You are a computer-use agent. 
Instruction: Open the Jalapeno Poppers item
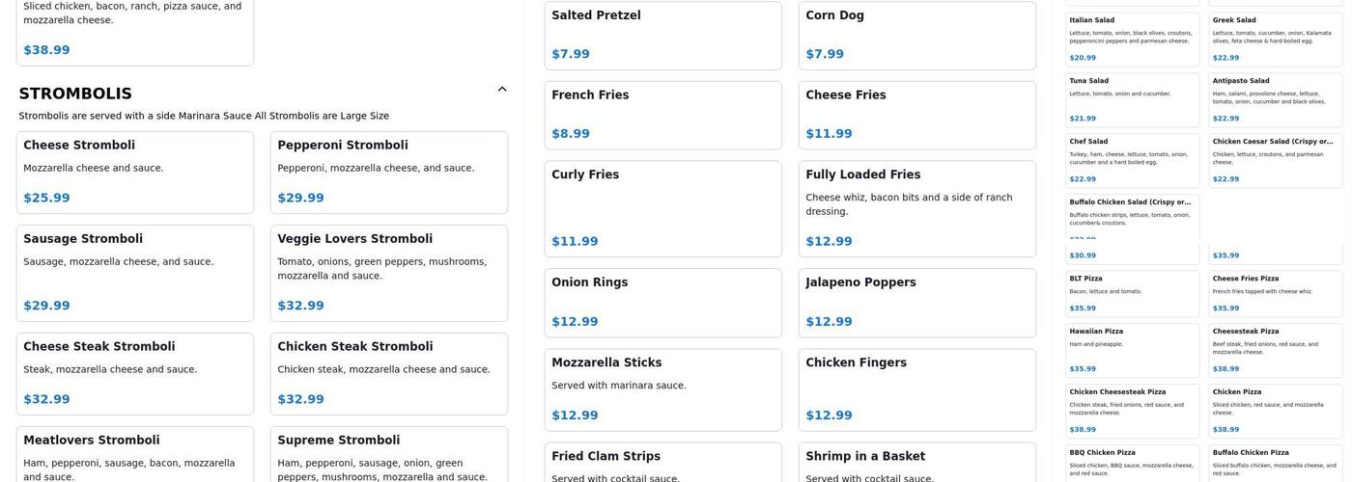click(916, 302)
